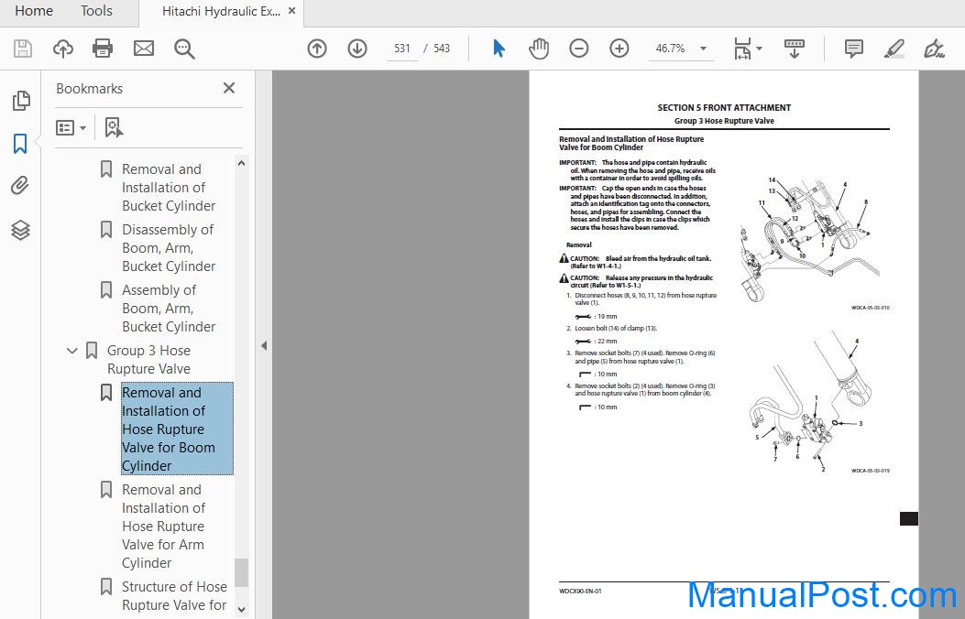Collapse the navigation pane with arrow
Image resolution: width=965 pixels, height=619 pixels.
(264, 345)
